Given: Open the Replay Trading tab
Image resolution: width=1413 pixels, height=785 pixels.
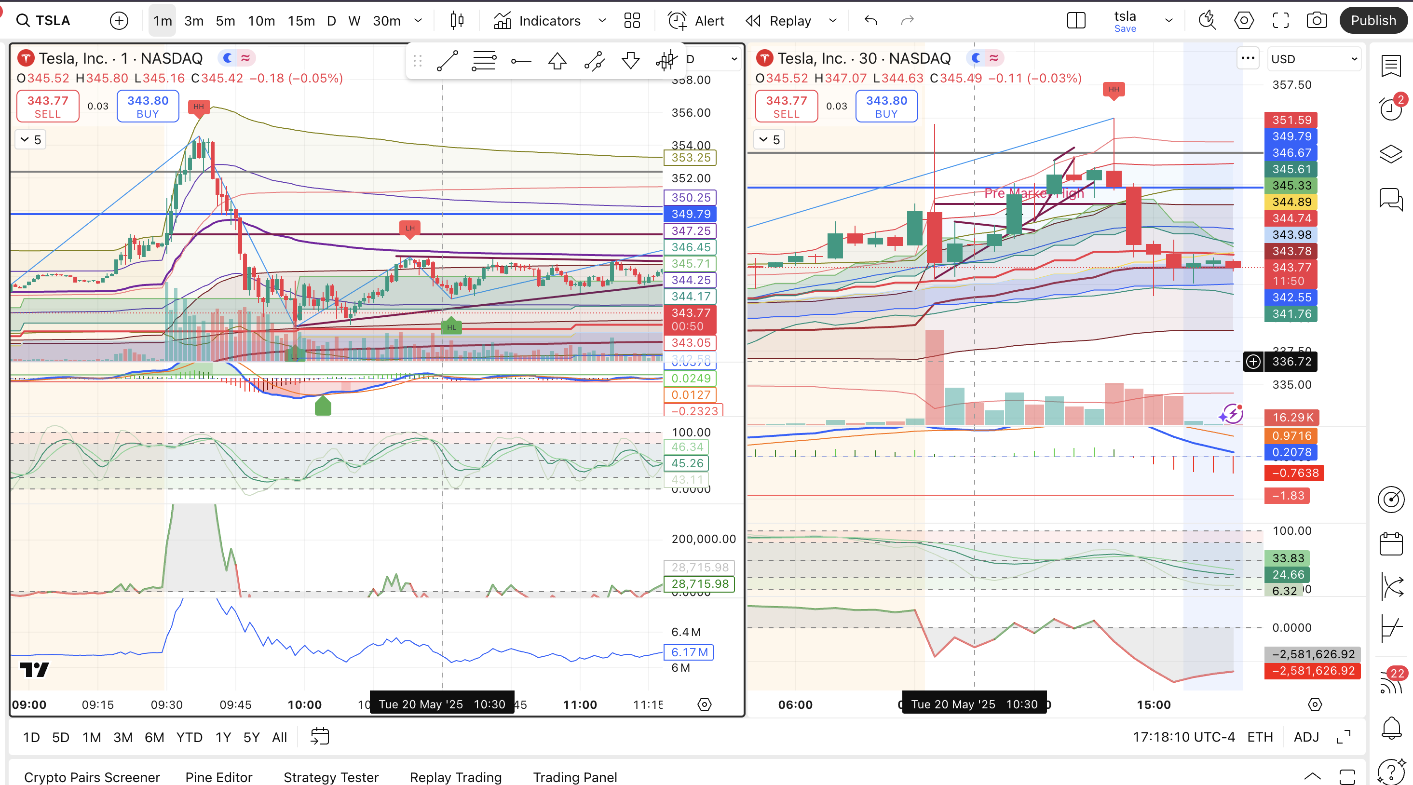Looking at the screenshot, I should (x=455, y=777).
